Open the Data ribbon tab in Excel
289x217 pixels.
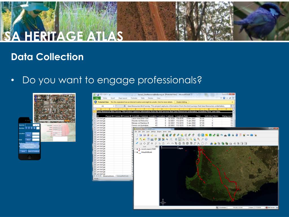click(143, 98)
